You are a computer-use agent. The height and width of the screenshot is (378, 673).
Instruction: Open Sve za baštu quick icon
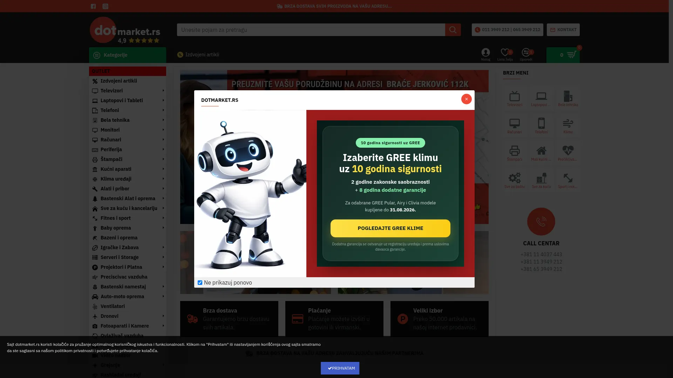coord(515,180)
